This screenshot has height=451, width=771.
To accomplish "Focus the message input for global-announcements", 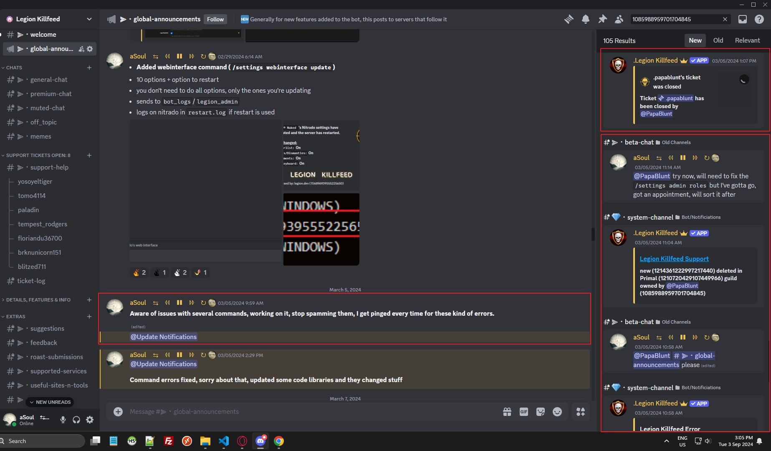I will pos(313,412).
